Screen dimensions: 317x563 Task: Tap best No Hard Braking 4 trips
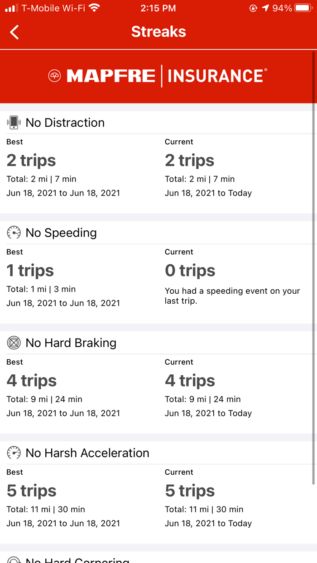pos(32,381)
